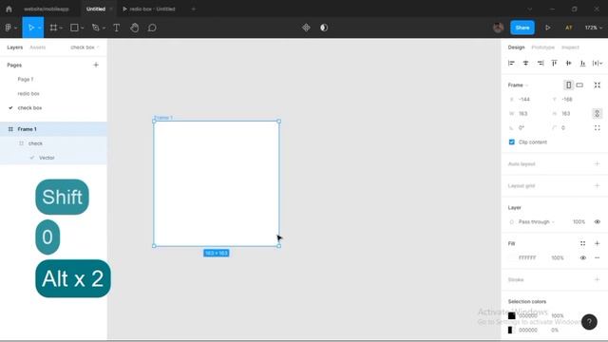Click the Share button
Viewport: 608px width, 342px height.
point(522,28)
